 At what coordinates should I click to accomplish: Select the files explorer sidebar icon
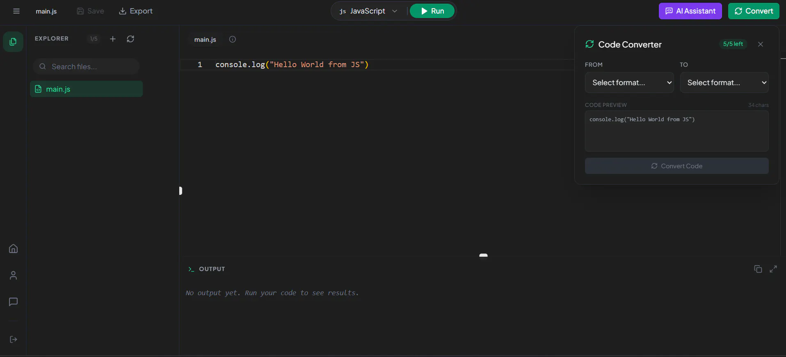coord(13,42)
